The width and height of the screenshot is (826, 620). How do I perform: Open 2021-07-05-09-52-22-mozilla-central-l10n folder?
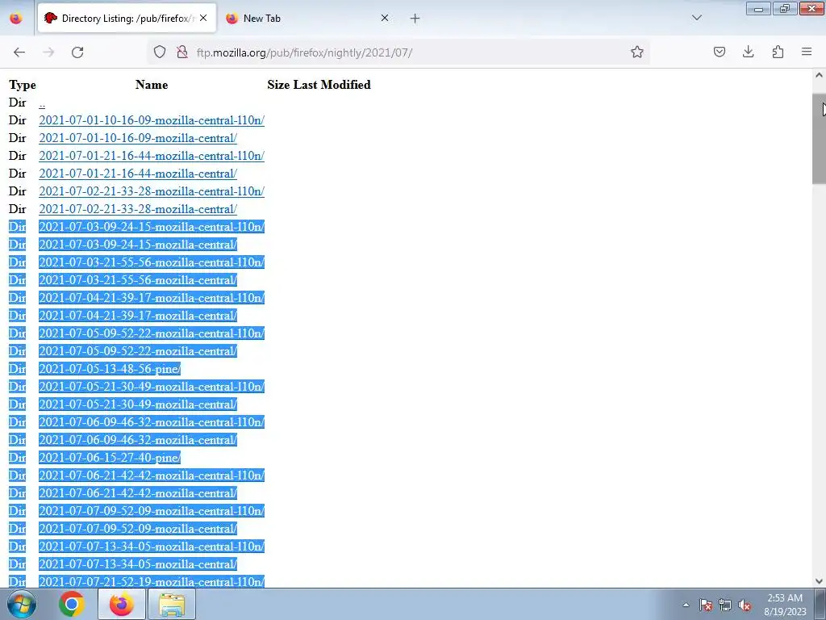pos(151,333)
